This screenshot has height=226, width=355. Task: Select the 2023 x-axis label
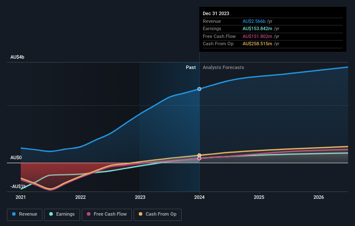[x=140, y=198]
